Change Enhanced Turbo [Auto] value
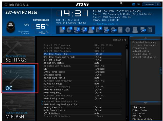 pyautogui.click(x=98, y=75)
